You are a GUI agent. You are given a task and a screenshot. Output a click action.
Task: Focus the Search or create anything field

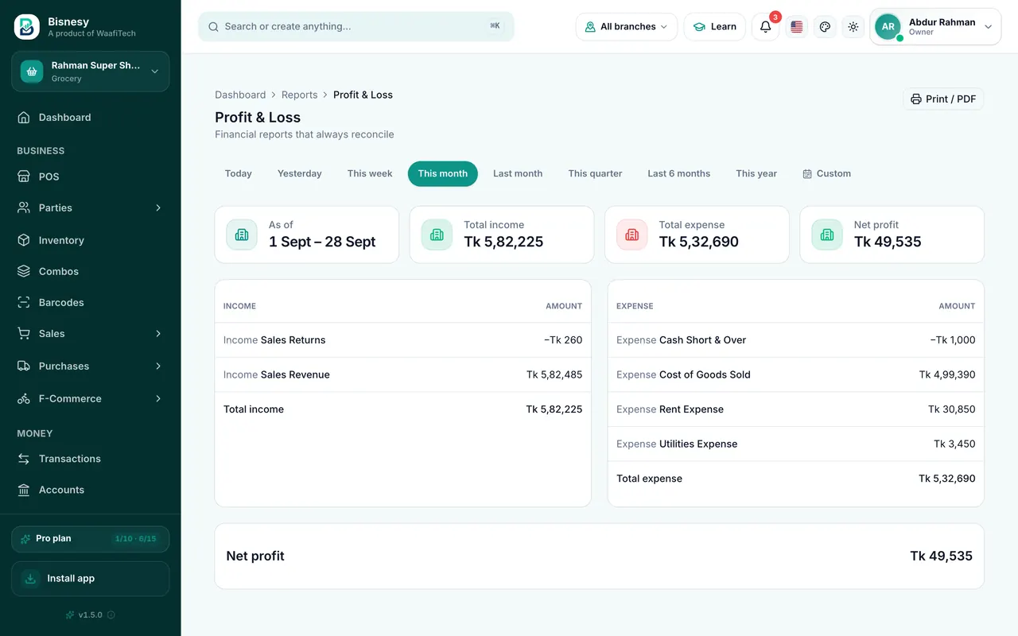coord(356,26)
